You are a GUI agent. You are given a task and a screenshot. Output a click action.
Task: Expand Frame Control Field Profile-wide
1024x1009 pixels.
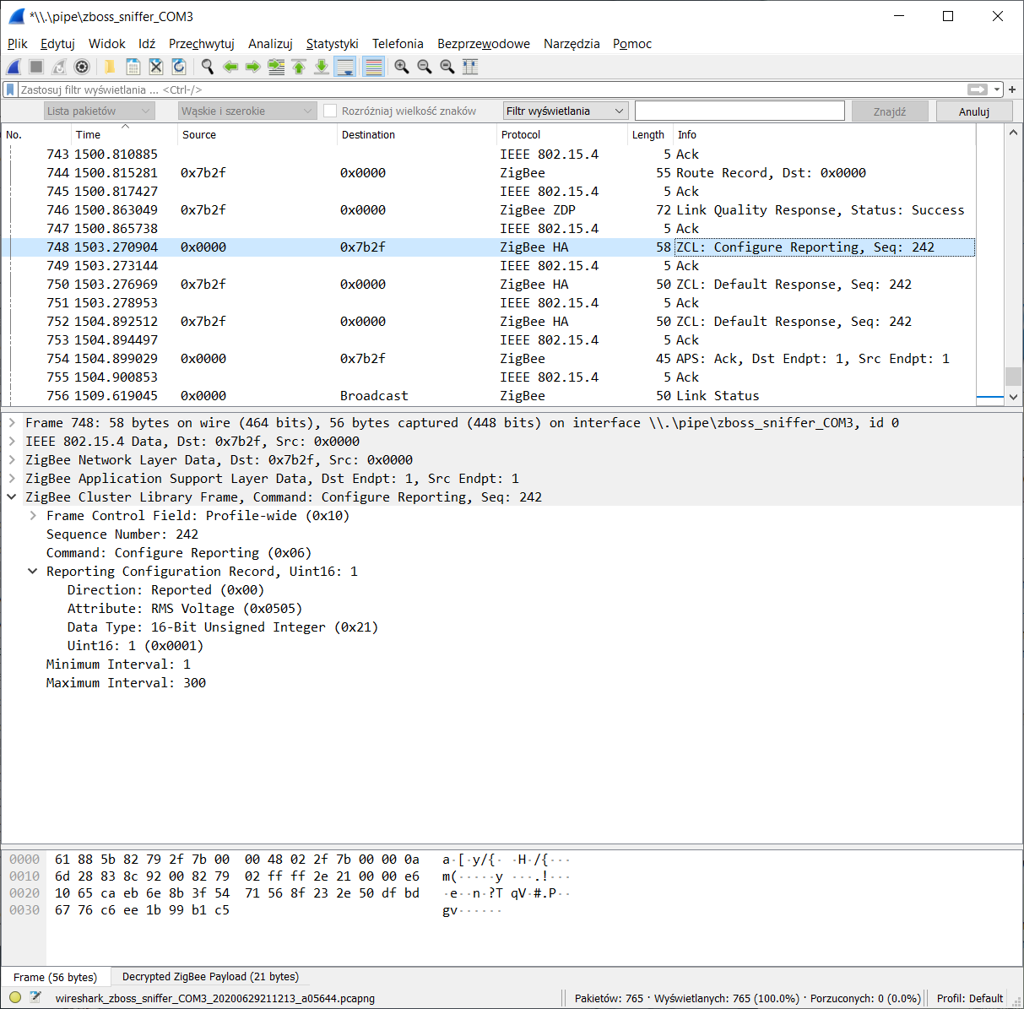point(33,516)
